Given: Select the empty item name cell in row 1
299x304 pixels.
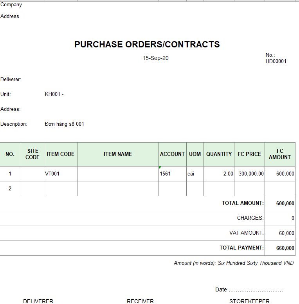Looking at the screenshot, I should click(x=118, y=174).
